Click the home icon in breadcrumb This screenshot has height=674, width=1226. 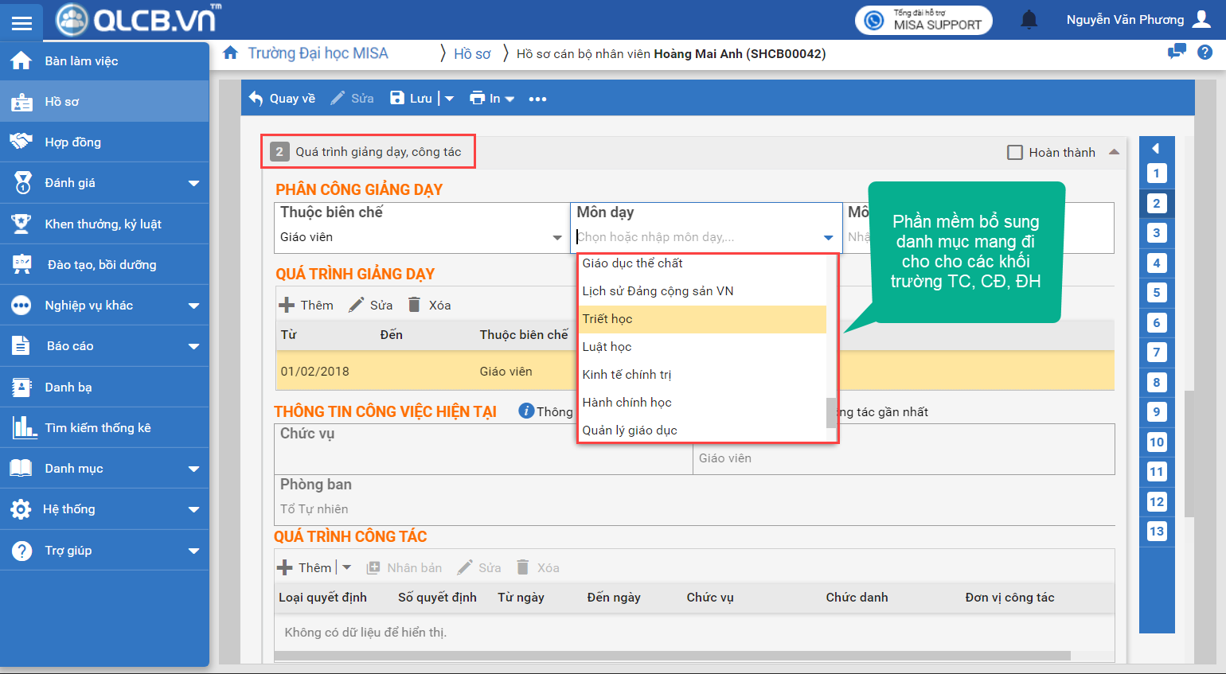[x=230, y=53]
